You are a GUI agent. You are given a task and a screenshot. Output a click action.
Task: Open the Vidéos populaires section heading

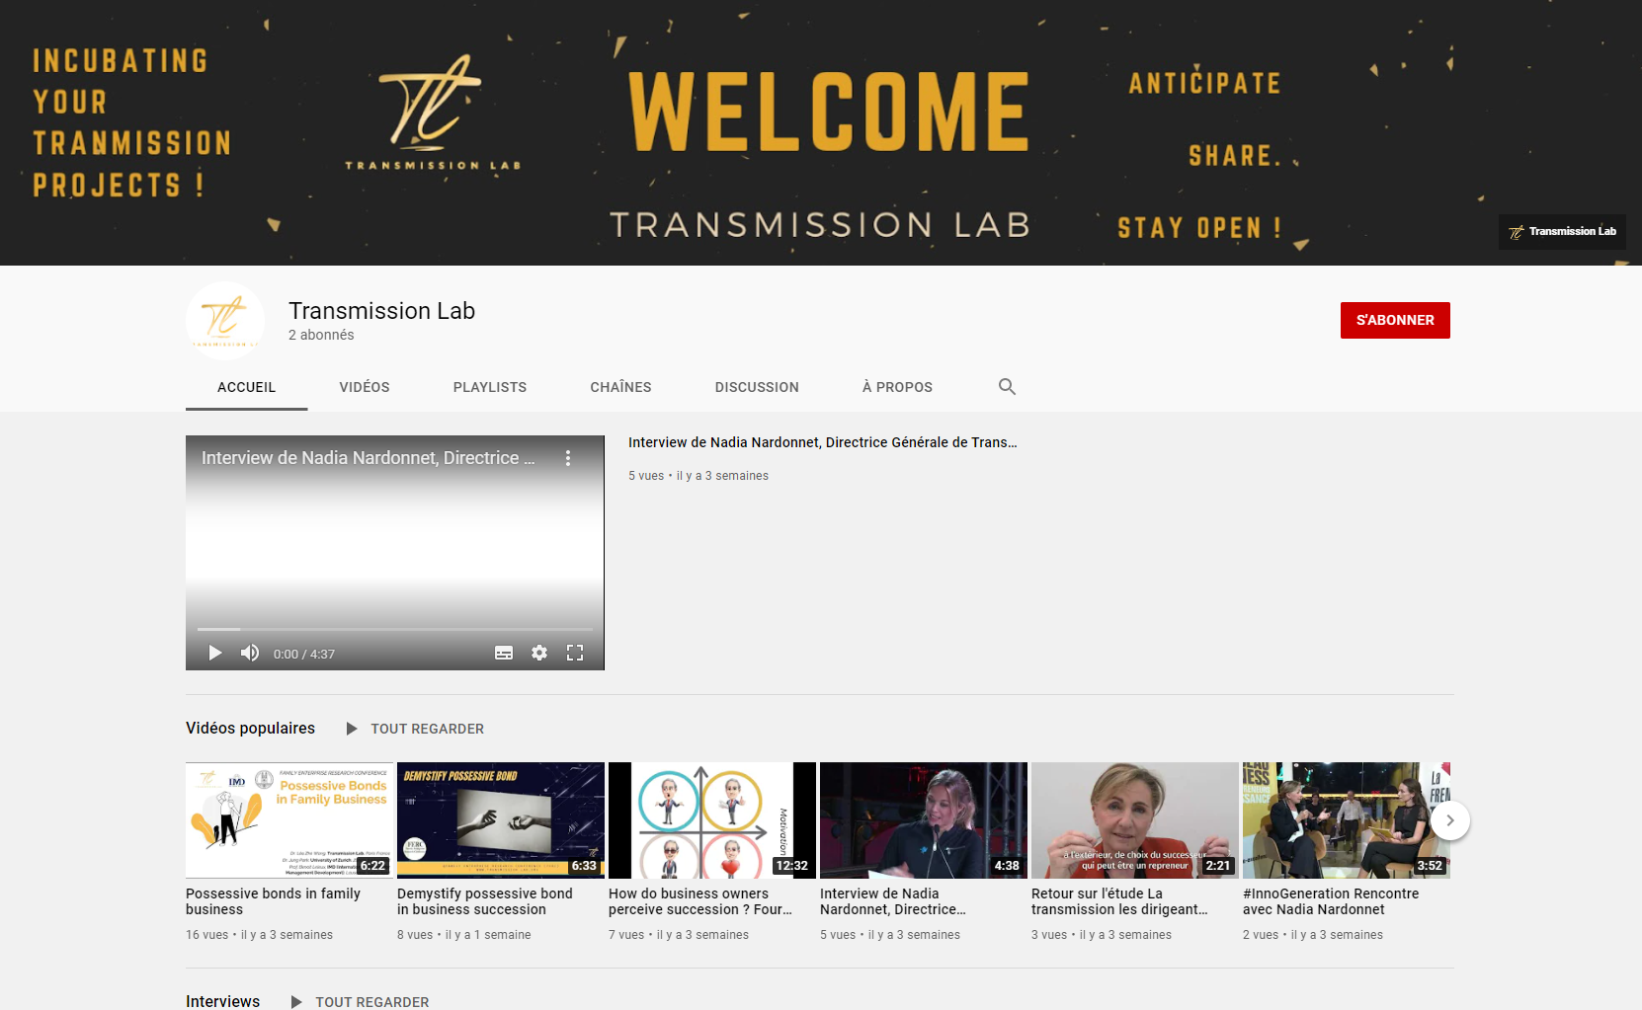pos(250,728)
